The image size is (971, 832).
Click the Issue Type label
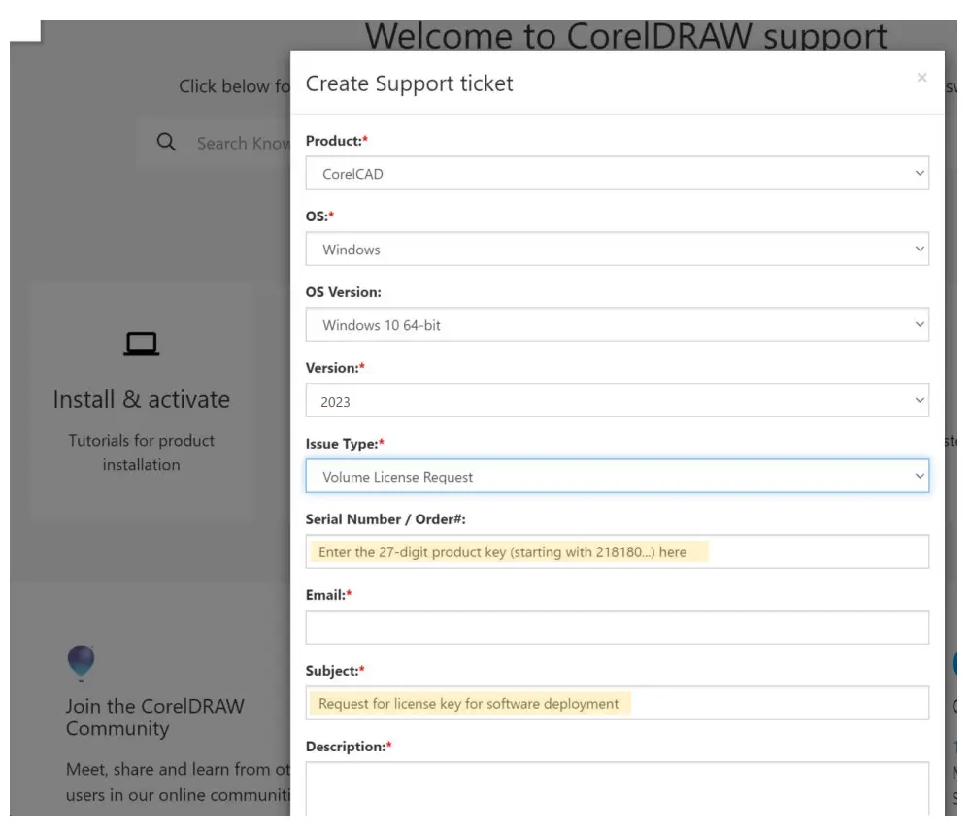point(345,444)
